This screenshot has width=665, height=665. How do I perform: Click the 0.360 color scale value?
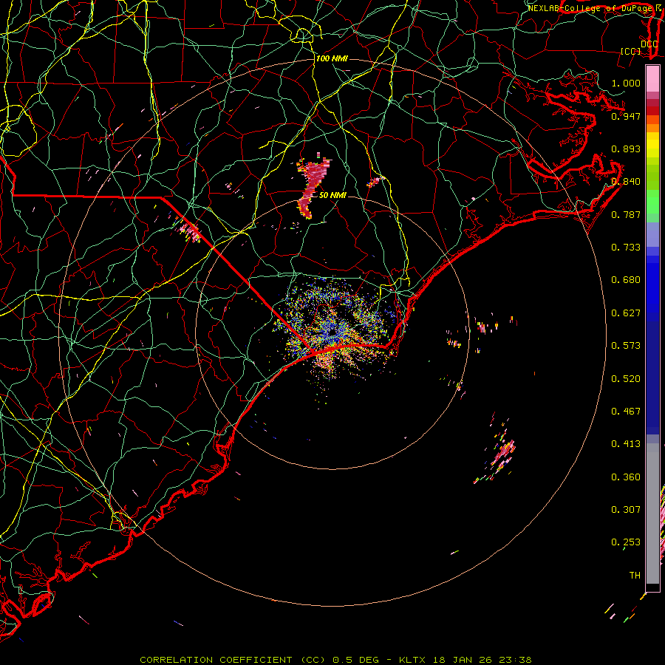click(626, 477)
